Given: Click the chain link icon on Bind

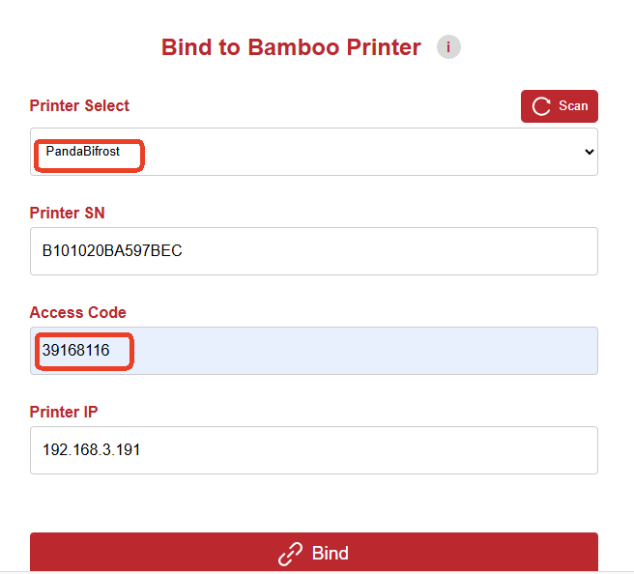Looking at the screenshot, I should (x=290, y=554).
